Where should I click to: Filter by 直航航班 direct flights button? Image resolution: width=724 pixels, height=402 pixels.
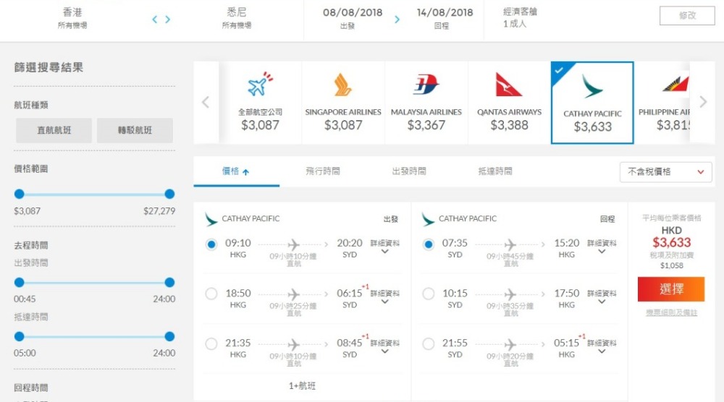pos(54,130)
